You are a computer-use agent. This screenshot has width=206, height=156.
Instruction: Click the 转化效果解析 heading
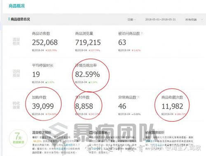coord(155,133)
